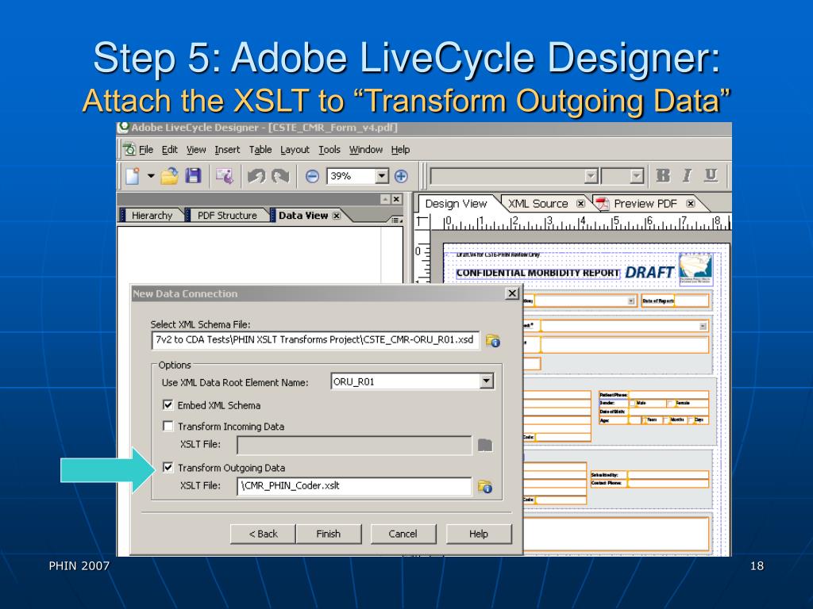Open the Layout menu
This screenshot has width=813, height=609.
pyautogui.click(x=295, y=150)
